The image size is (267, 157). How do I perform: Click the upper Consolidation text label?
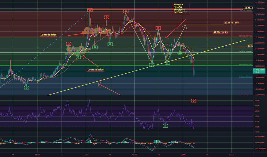(x=48, y=35)
